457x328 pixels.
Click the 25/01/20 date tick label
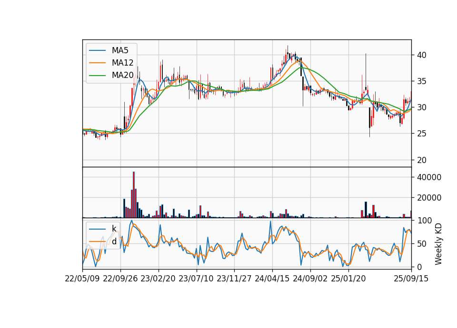coord(348,279)
